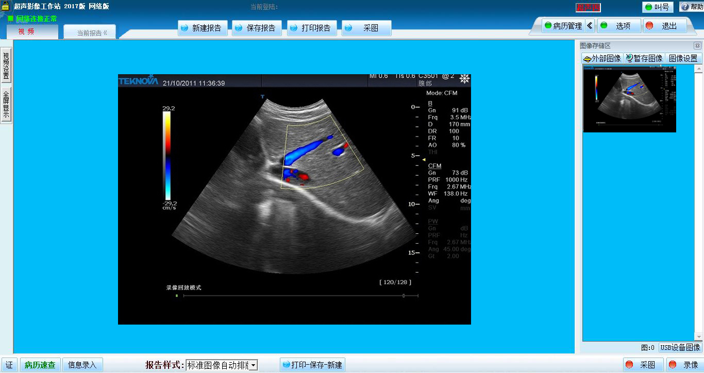Open 帮助 help
704x373 pixels.
coord(692,7)
